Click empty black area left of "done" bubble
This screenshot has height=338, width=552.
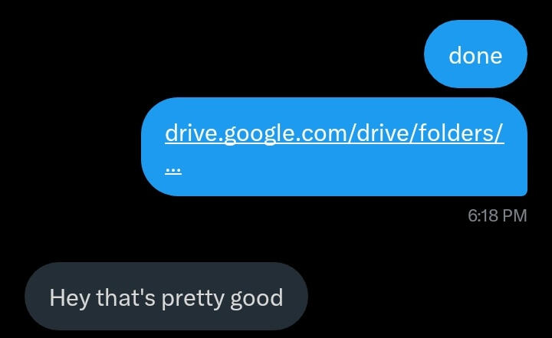coord(212,54)
